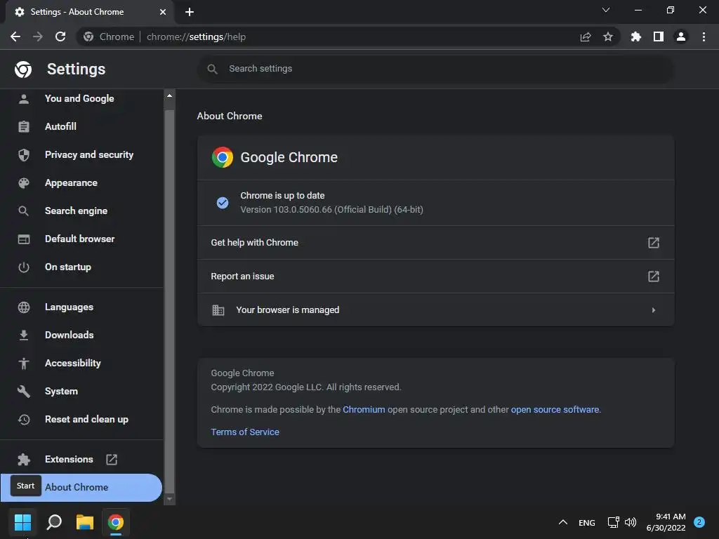Image resolution: width=719 pixels, height=539 pixels.
Task: Click the Reset and clean up history icon
Action: 24,420
